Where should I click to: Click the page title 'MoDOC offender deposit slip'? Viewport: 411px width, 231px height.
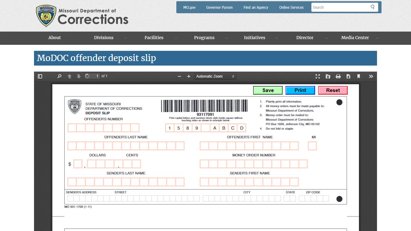tap(96, 58)
